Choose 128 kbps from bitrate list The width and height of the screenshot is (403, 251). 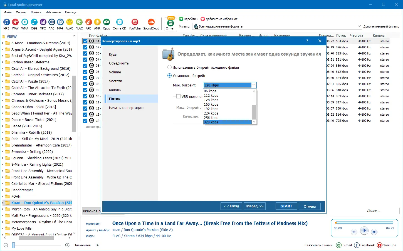[x=228, y=100]
